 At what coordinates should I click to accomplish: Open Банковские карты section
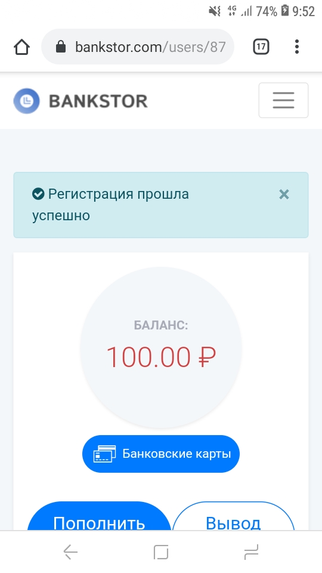pos(160,454)
